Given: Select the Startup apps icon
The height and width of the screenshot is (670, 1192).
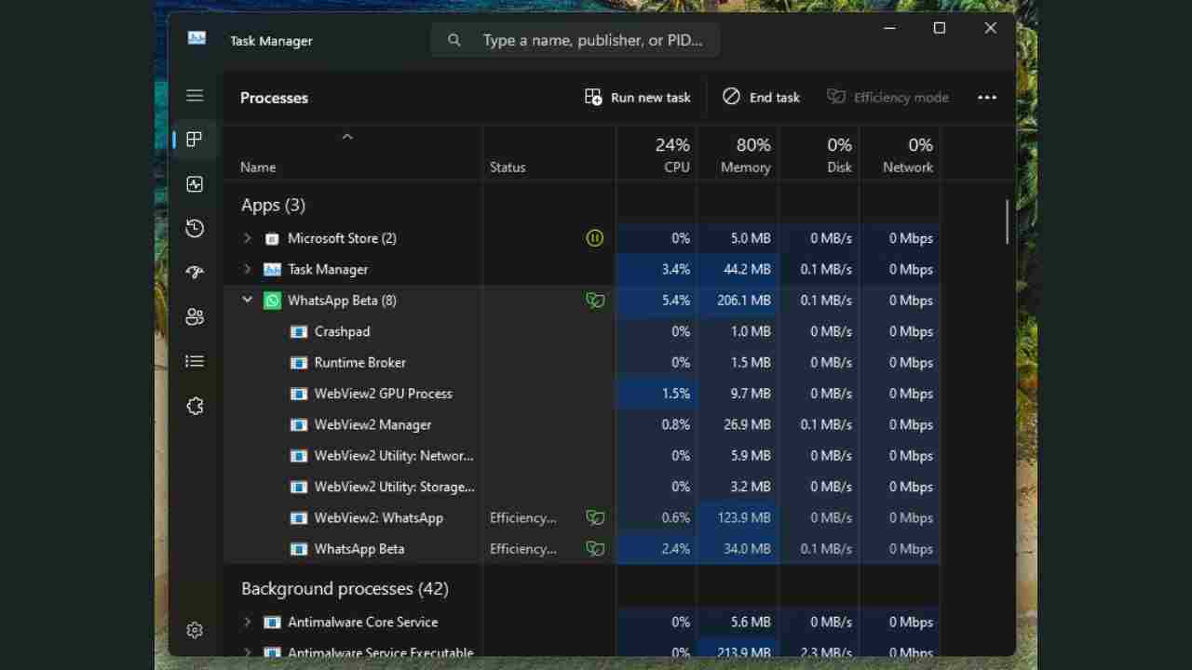Looking at the screenshot, I should 195,272.
